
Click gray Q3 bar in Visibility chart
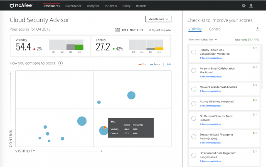pos(71,47)
